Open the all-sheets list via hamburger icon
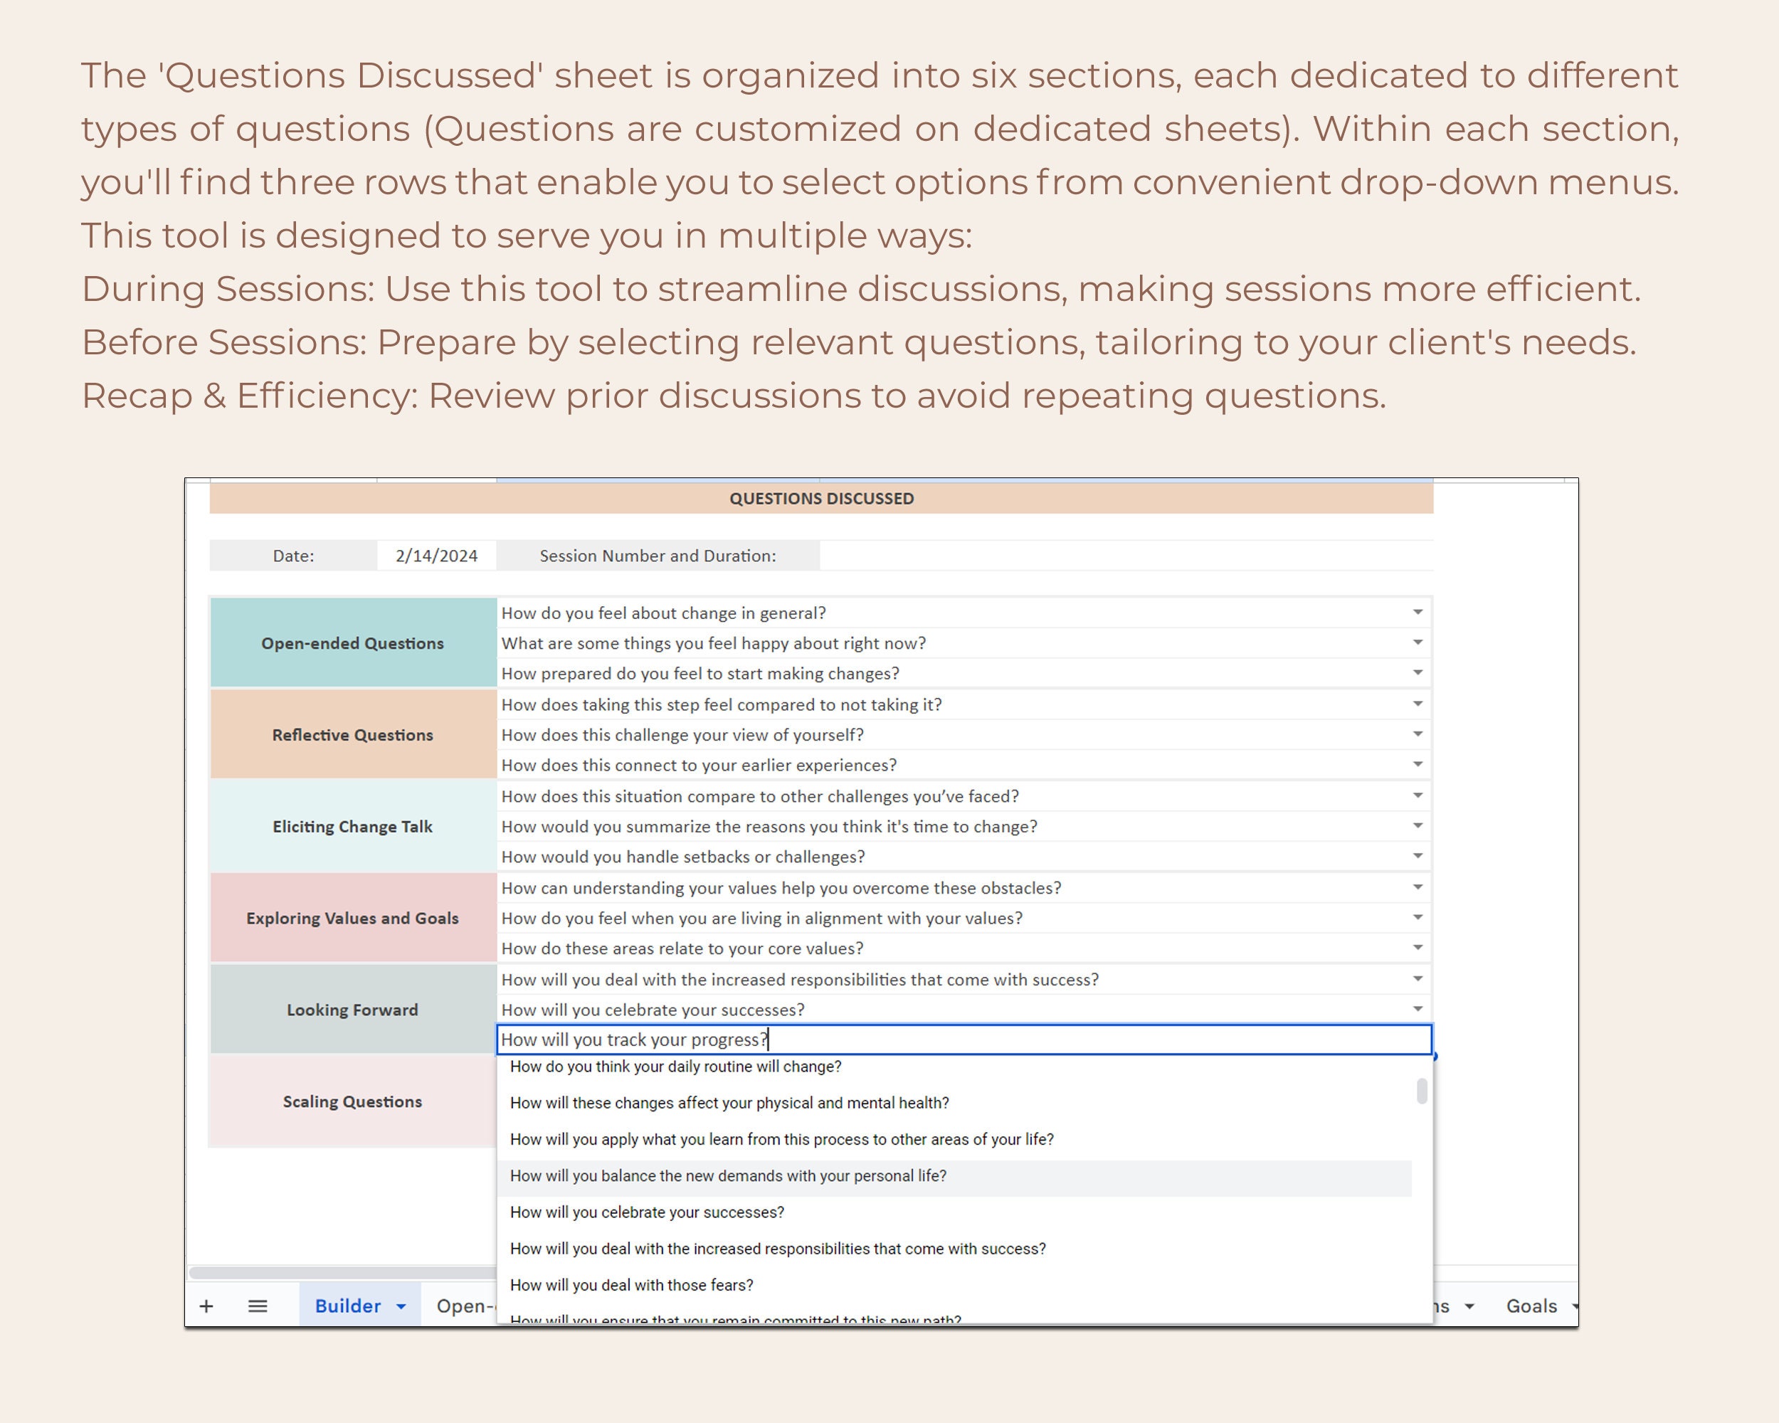 click(258, 1306)
